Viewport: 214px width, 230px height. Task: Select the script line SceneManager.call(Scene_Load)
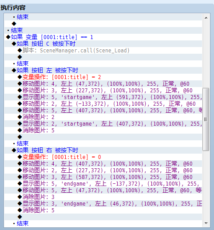[103, 50]
